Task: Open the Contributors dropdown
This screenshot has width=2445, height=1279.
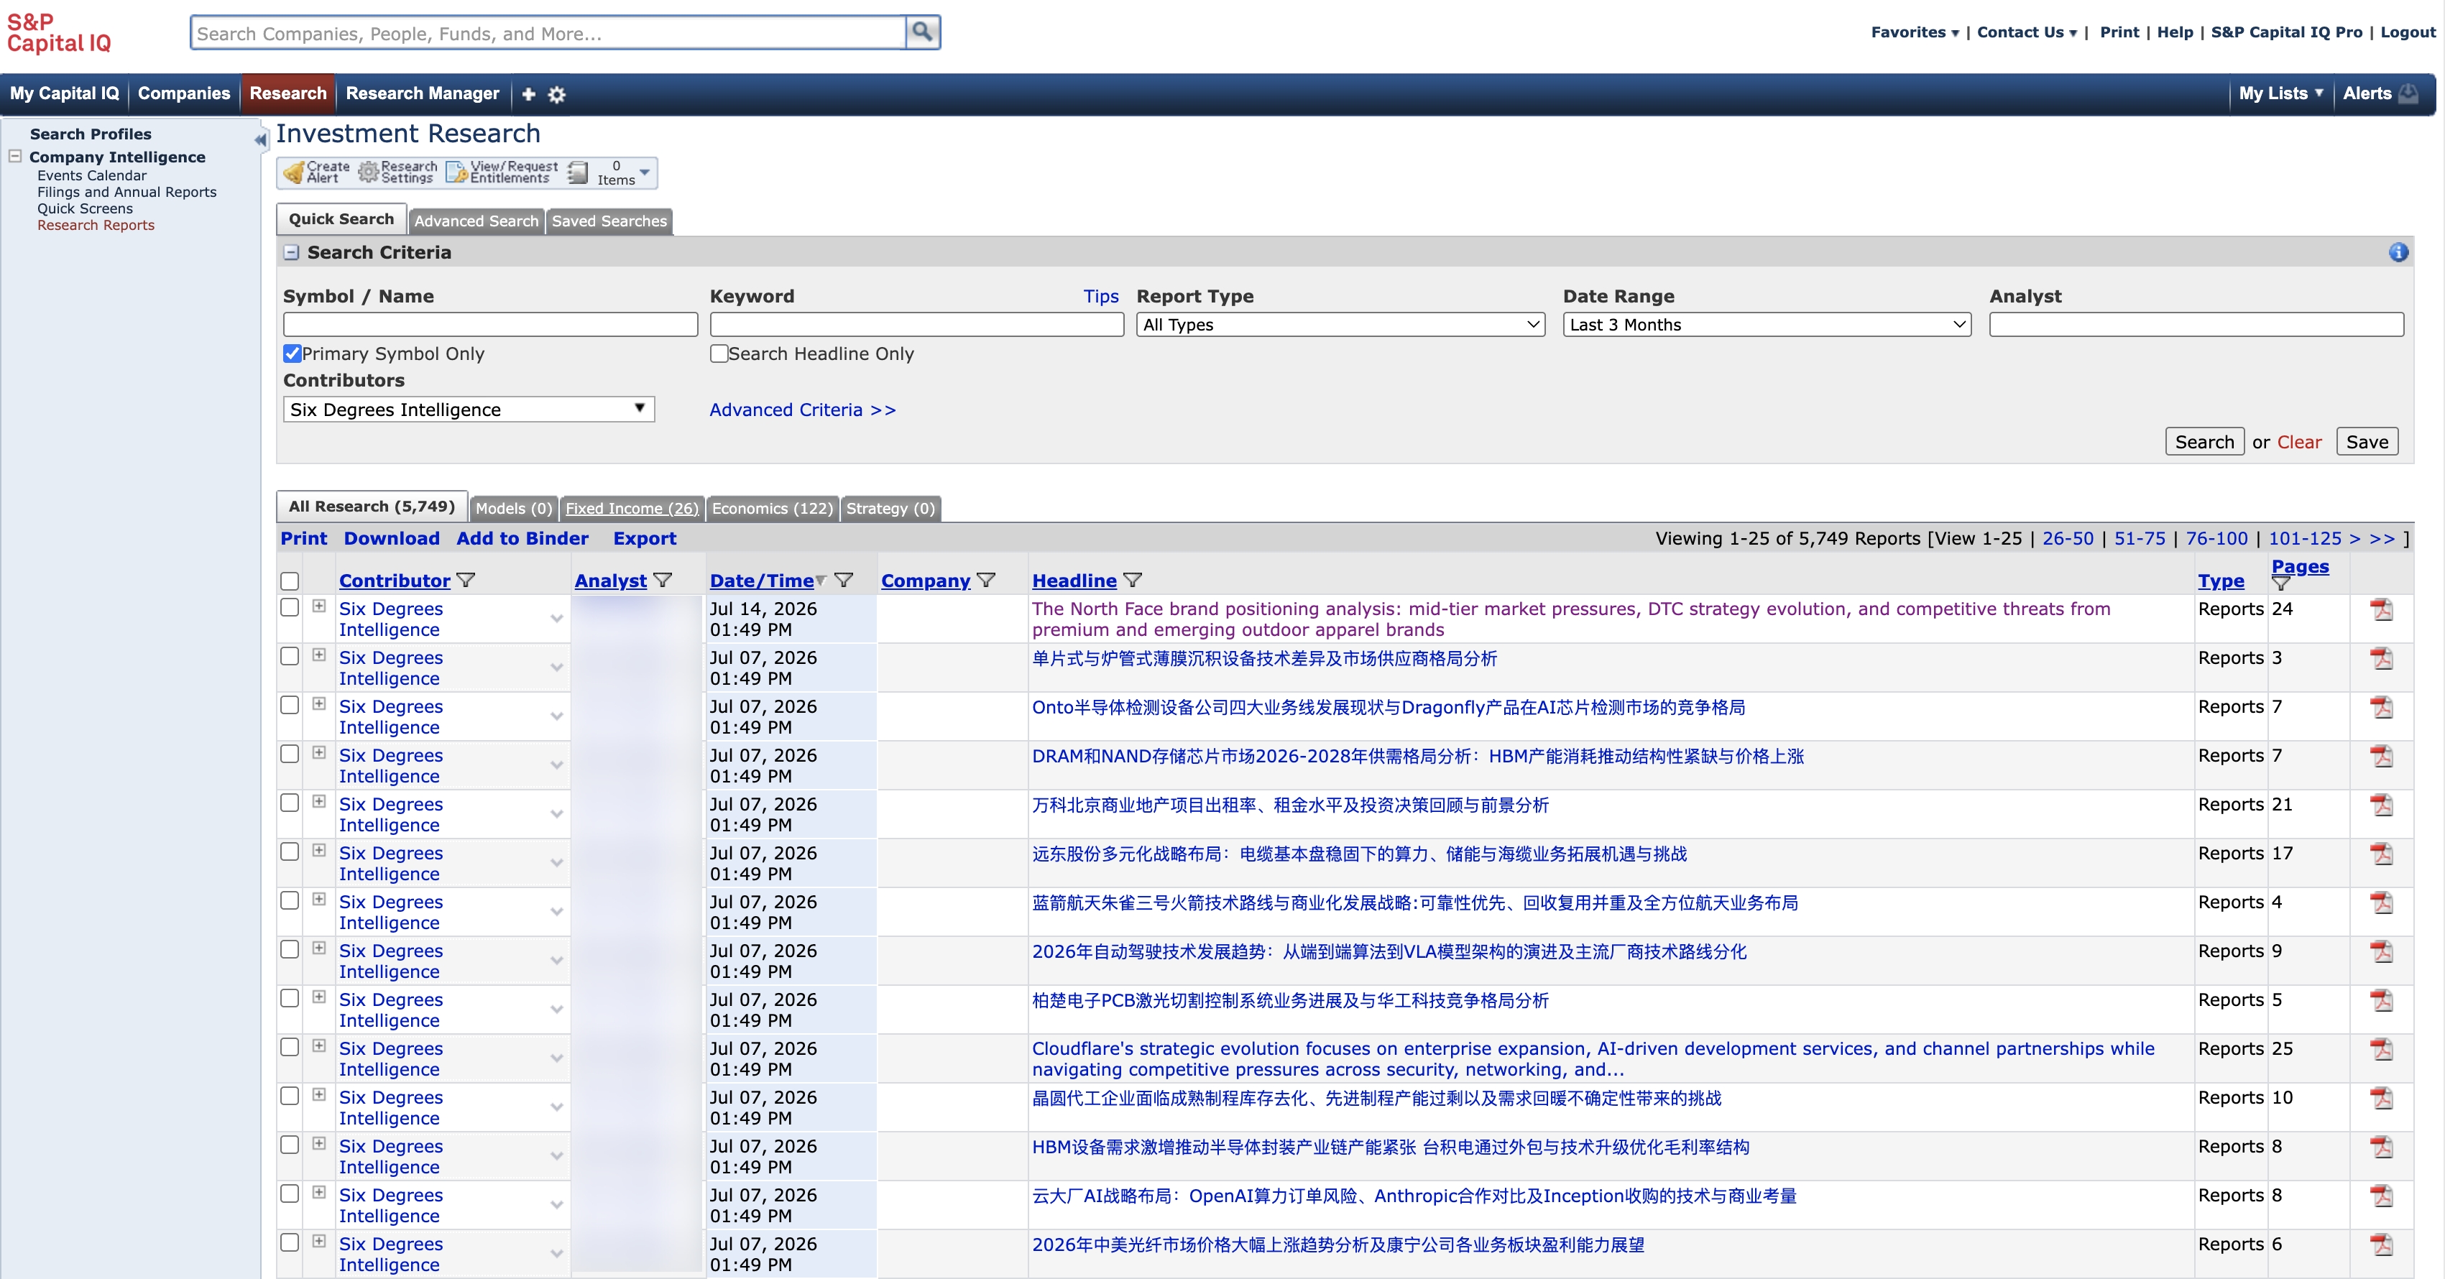Action: point(469,409)
